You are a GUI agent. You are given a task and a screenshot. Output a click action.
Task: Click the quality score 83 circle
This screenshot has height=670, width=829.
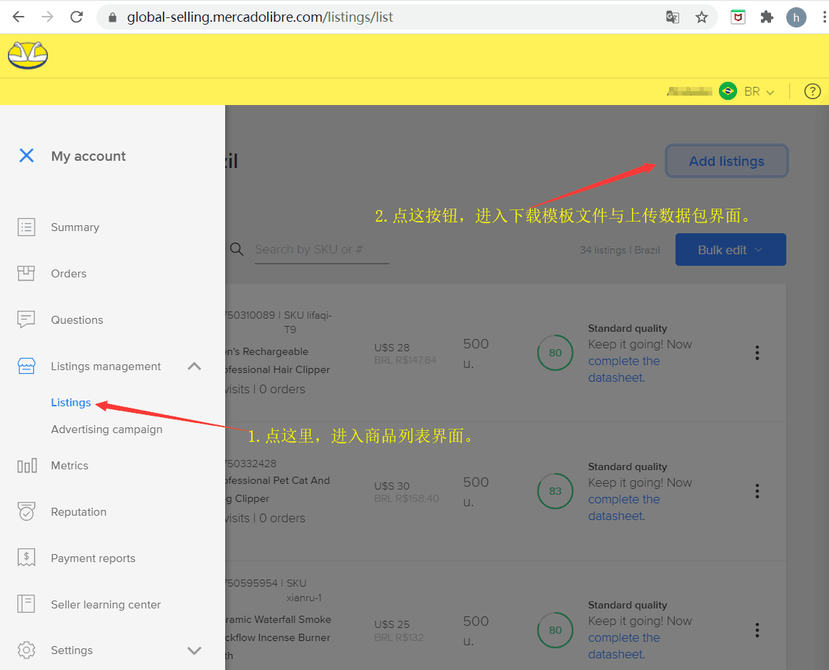555,491
